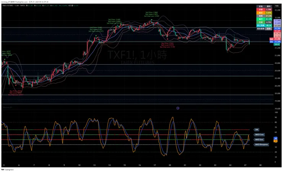Select the SAR indicator label tag

[257, 130]
